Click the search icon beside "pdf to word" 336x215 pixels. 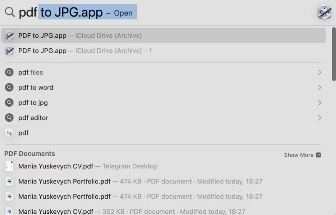click(x=9, y=87)
